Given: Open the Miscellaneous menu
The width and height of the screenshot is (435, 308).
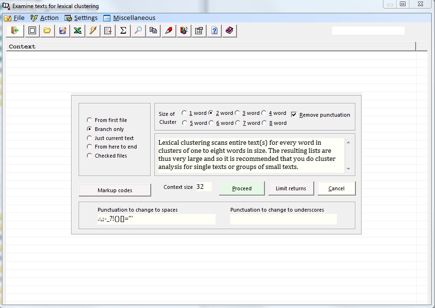Looking at the screenshot, I should [129, 18].
